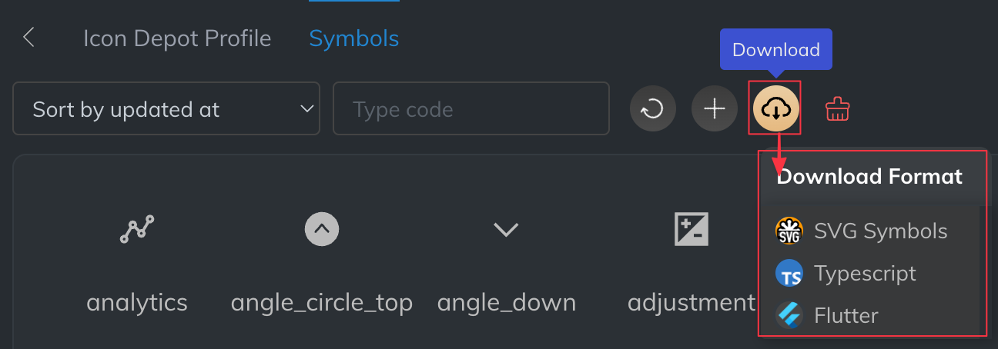Pick Flutter from the download formats

coord(846,315)
